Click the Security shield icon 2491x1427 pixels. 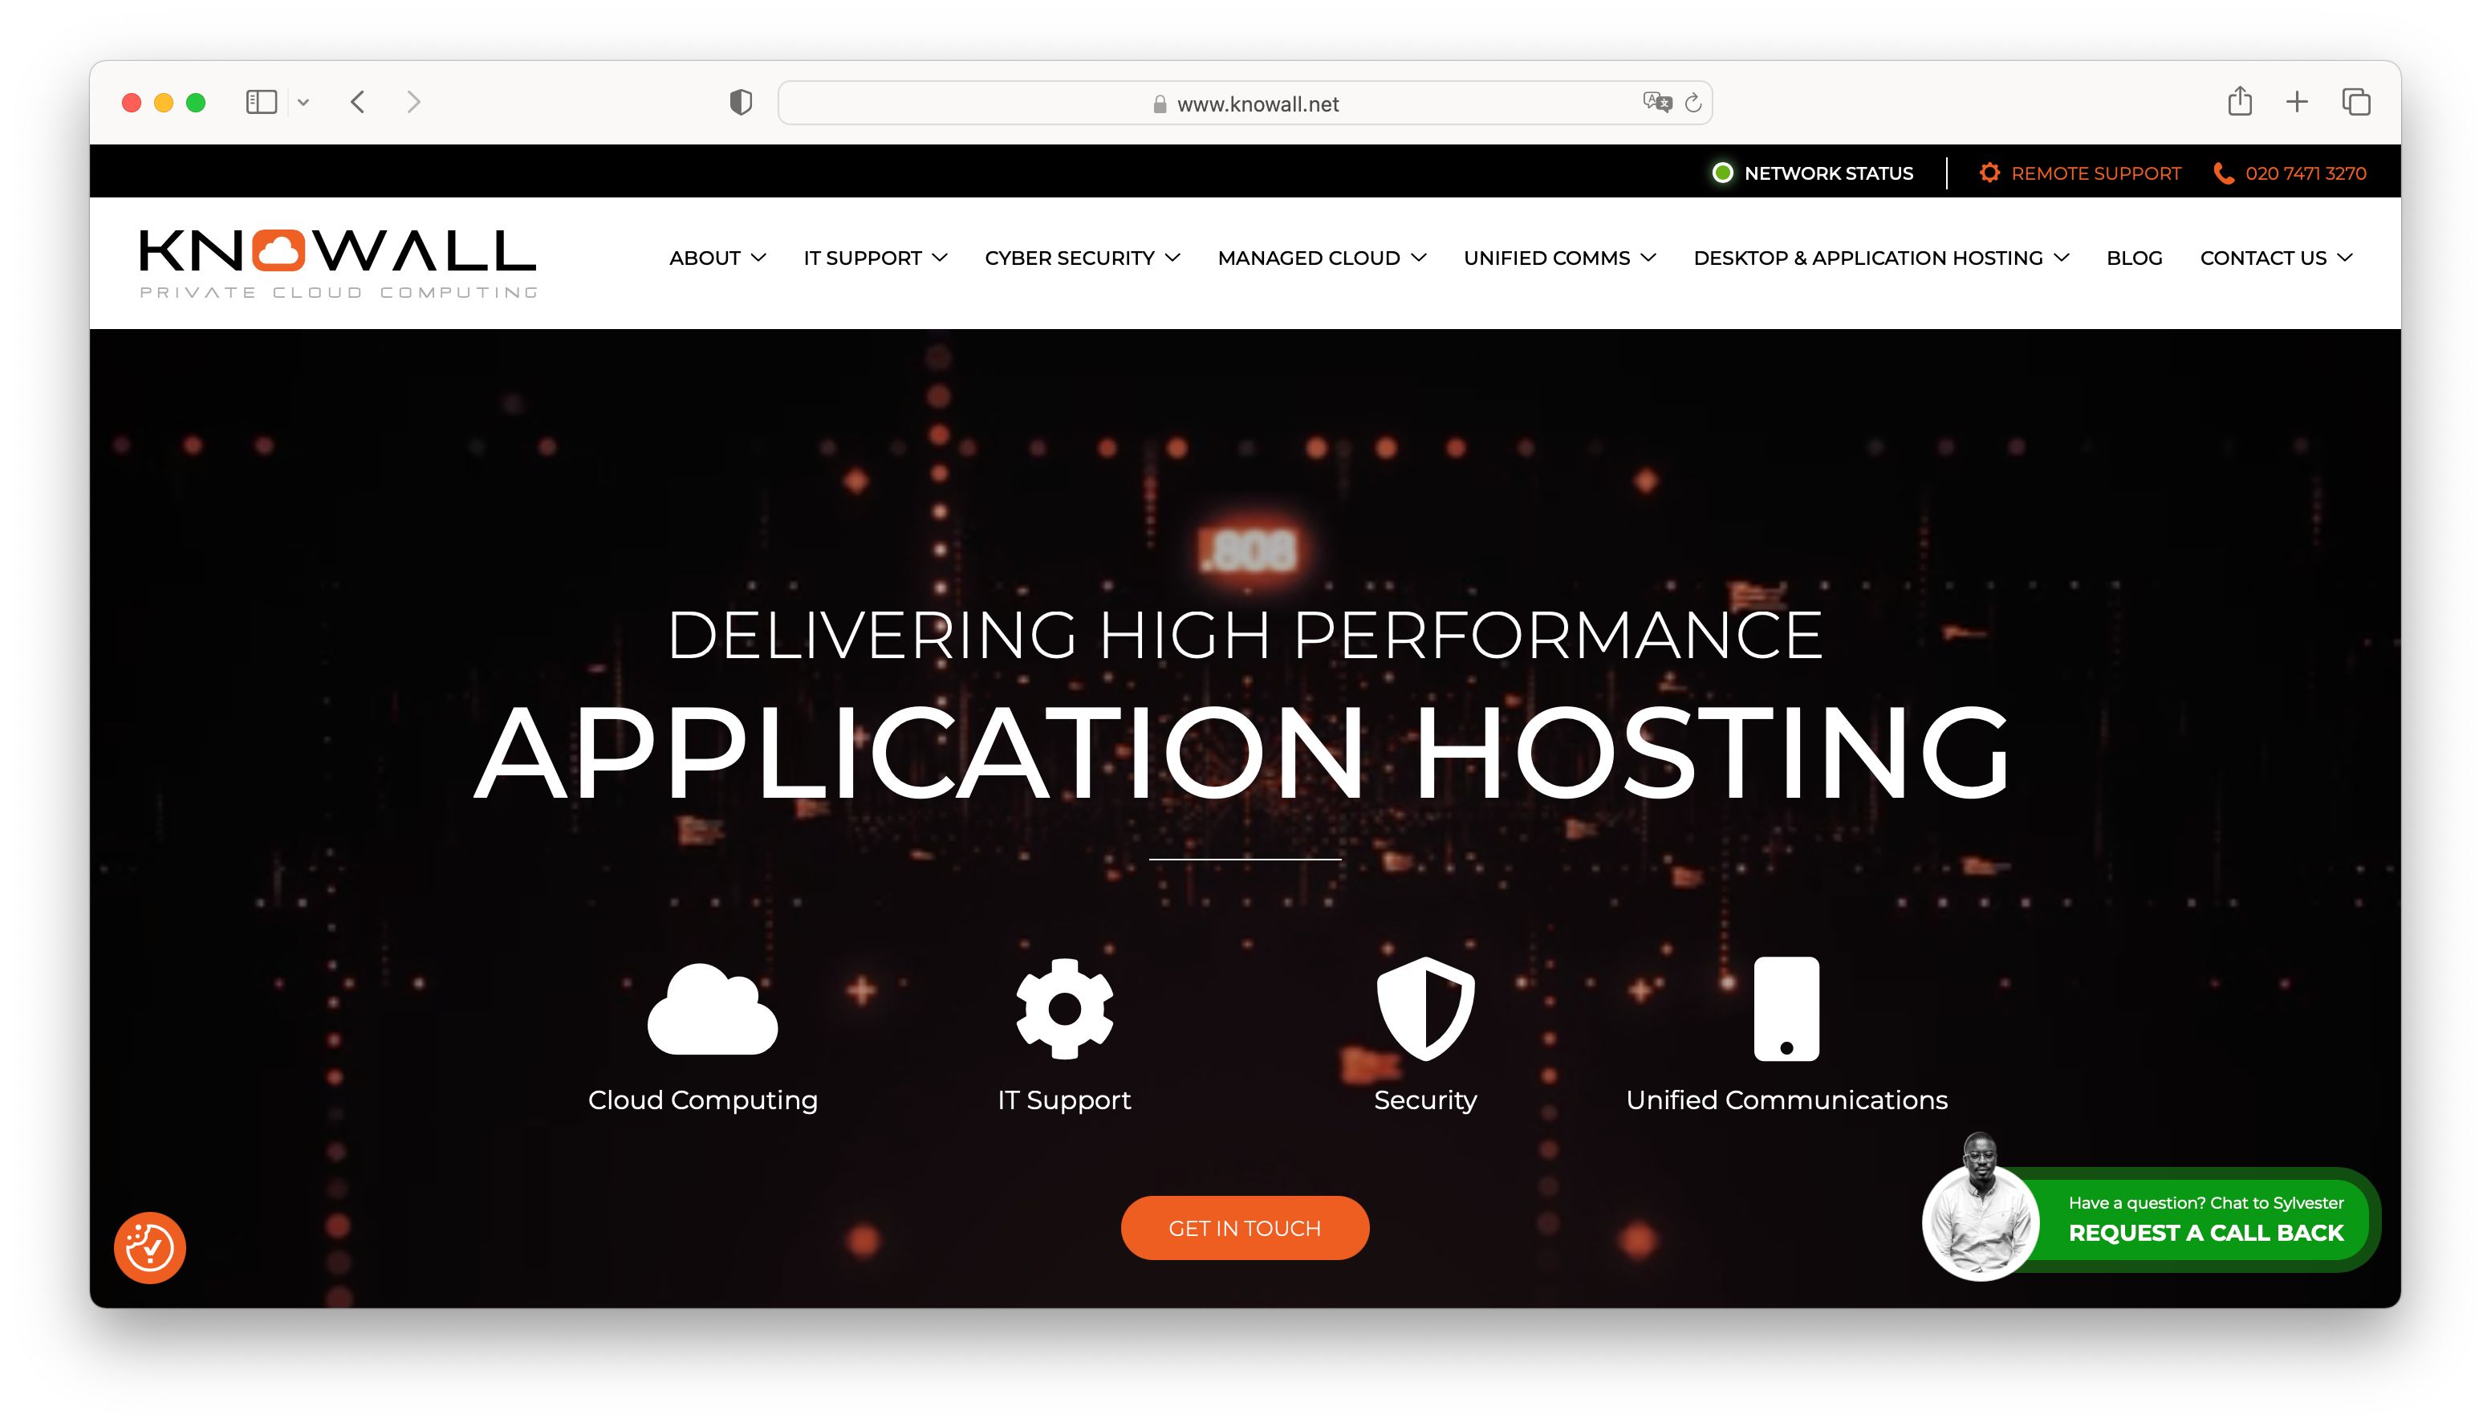click(1424, 1009)
